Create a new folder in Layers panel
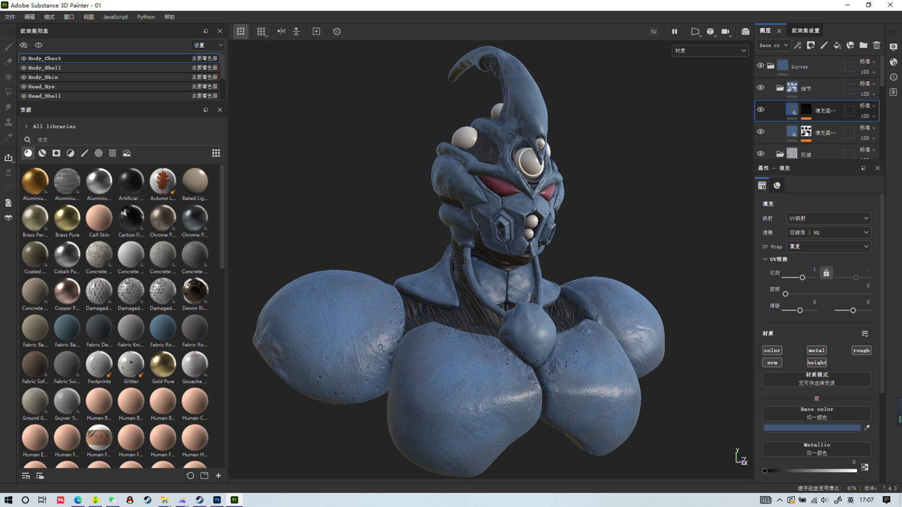 pyautogui.click(x=863, y=45)
